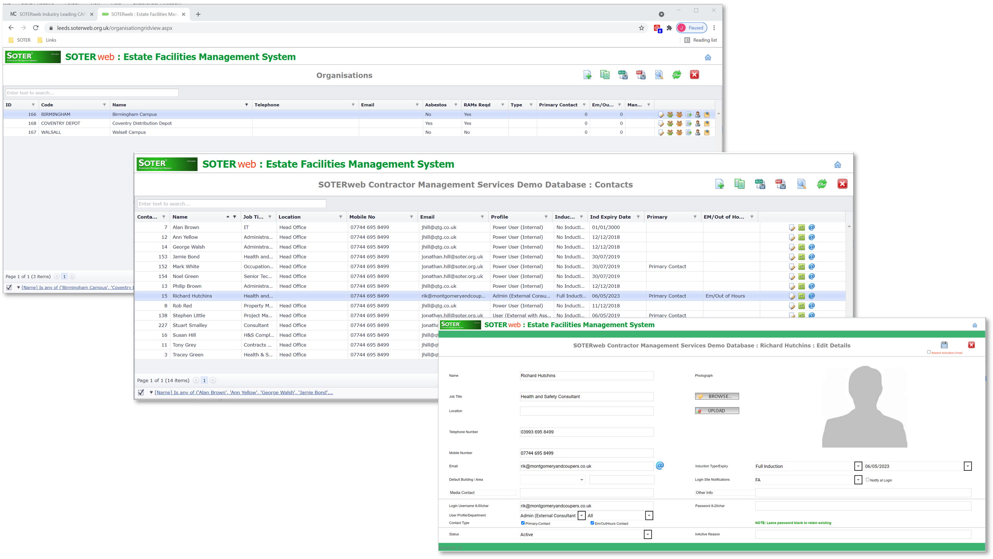Image resolution: width=993 pixels, height=559 pixels.
Task: Click the list view icon in Organisations toolbar
Action: tap(605, 75)
